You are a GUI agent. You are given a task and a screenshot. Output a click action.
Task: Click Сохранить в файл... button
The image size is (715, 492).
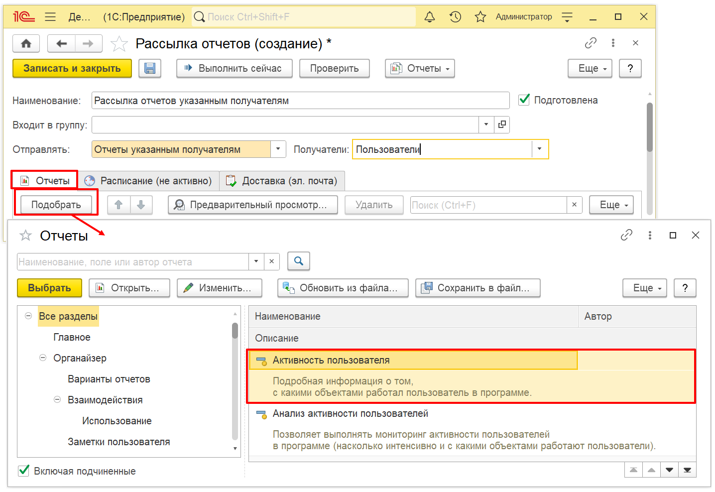[x=478, y=288]
